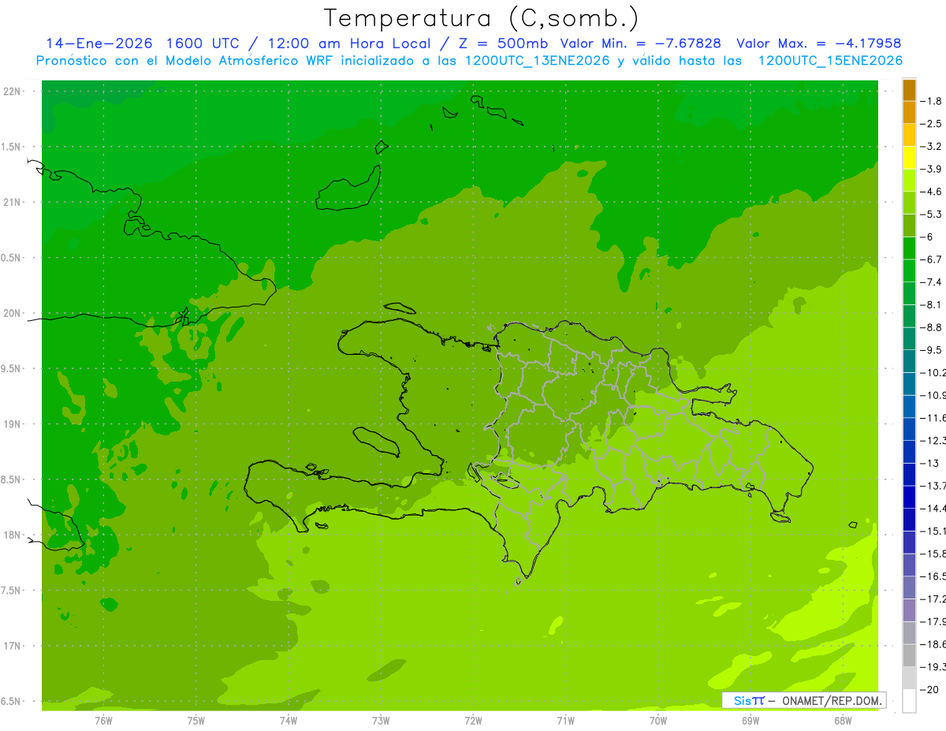Click the "22N" latitude label
This screenshot has height=731, width=946.
pyautogui.click(x=13, y=91)
